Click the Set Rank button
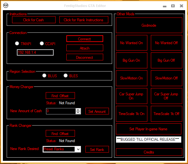 pos(97,149)
